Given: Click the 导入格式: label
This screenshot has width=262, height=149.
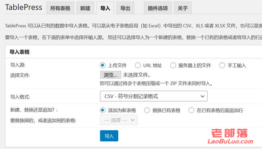Looking at the screenshot, I should [x=20, y=97].
